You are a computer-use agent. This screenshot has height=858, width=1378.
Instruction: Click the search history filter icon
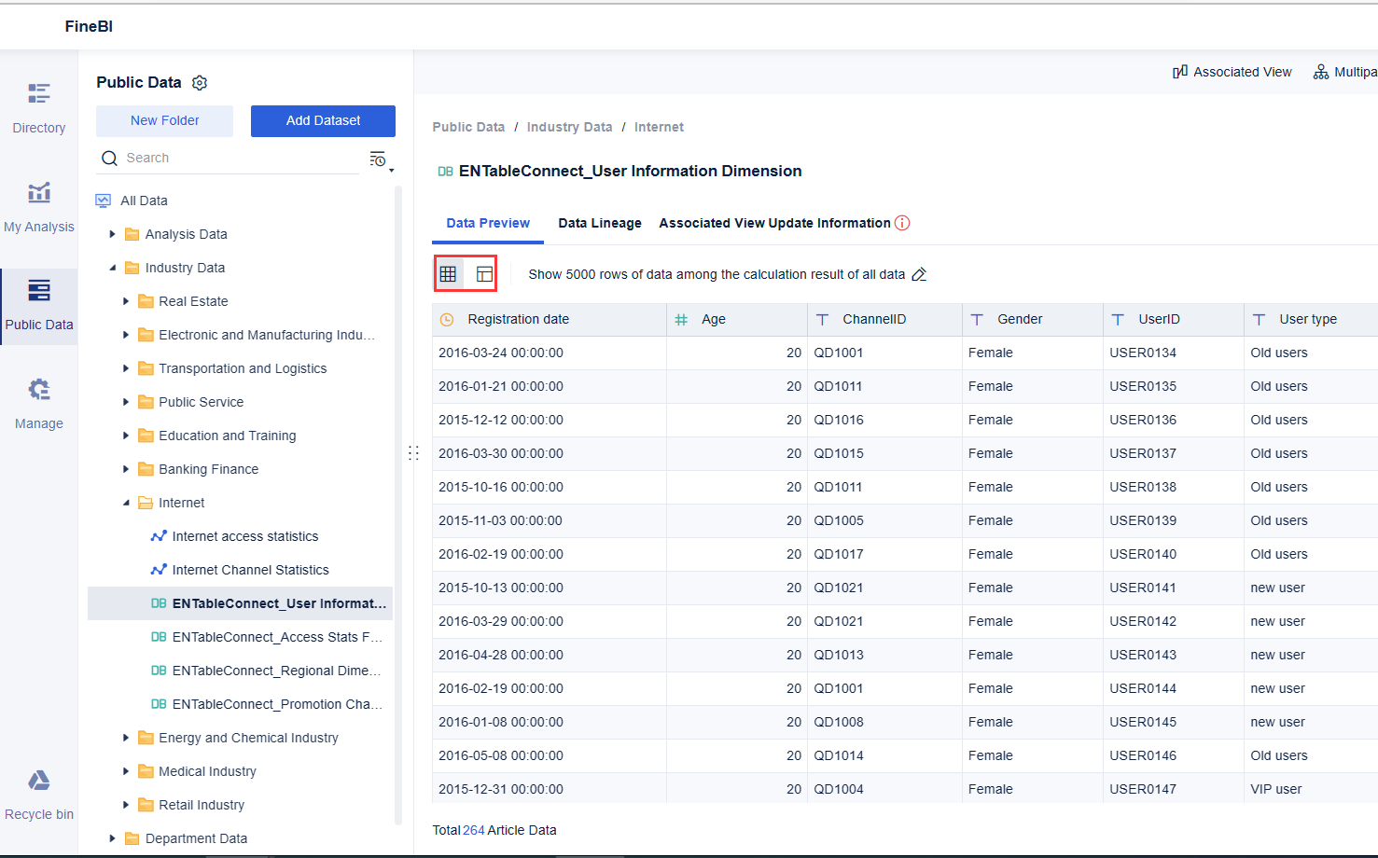click(380, 159)
